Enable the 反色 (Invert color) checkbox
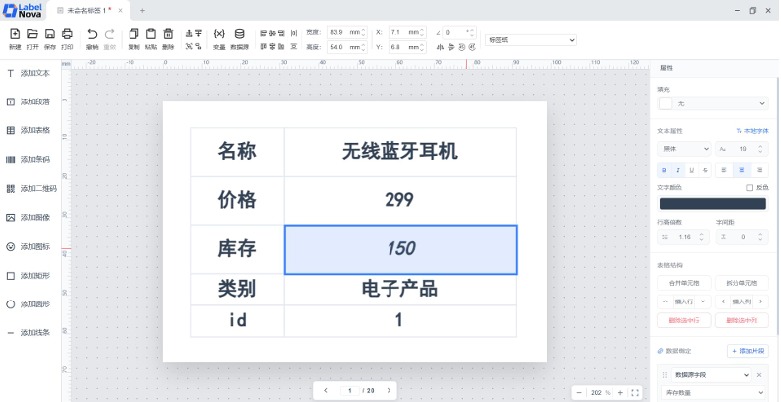Image resolution: width=781 pixels, height=402 pixels. coord(749,187)
